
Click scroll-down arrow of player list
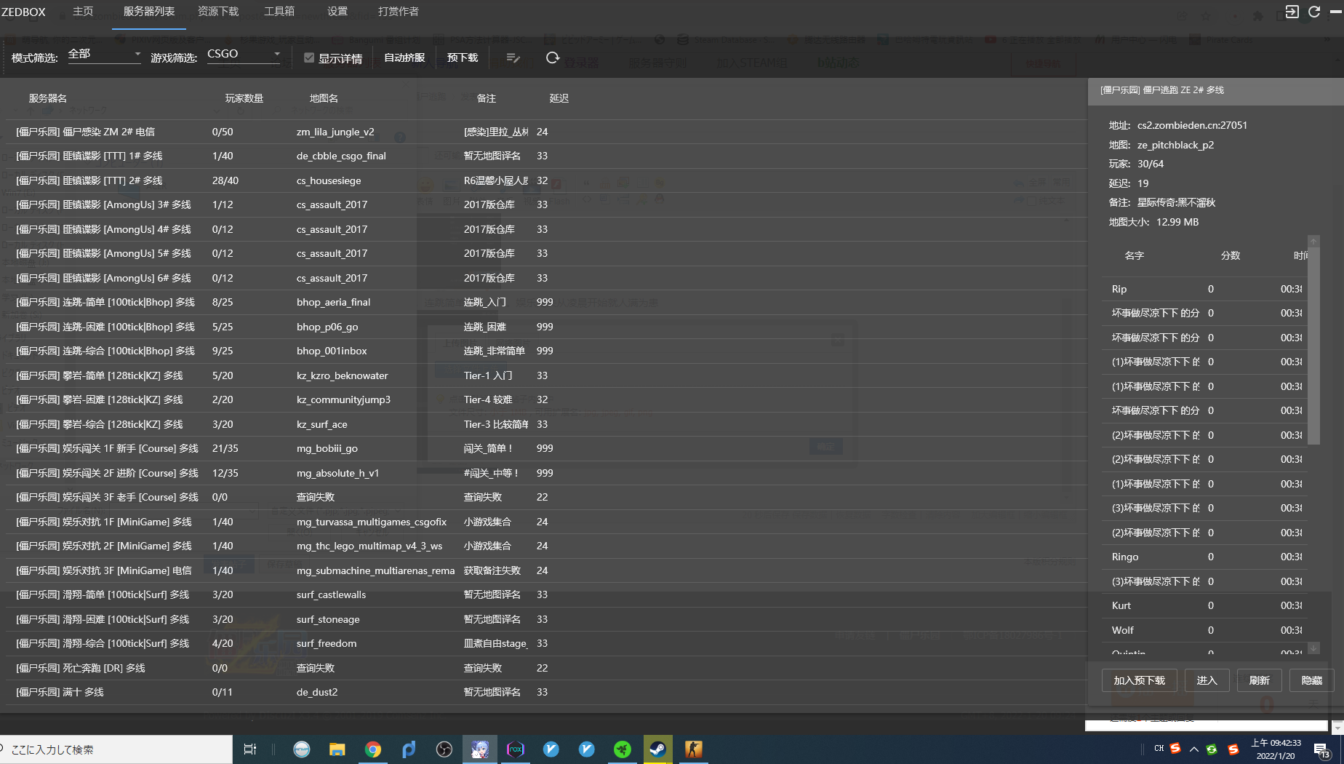[1313, 648]
